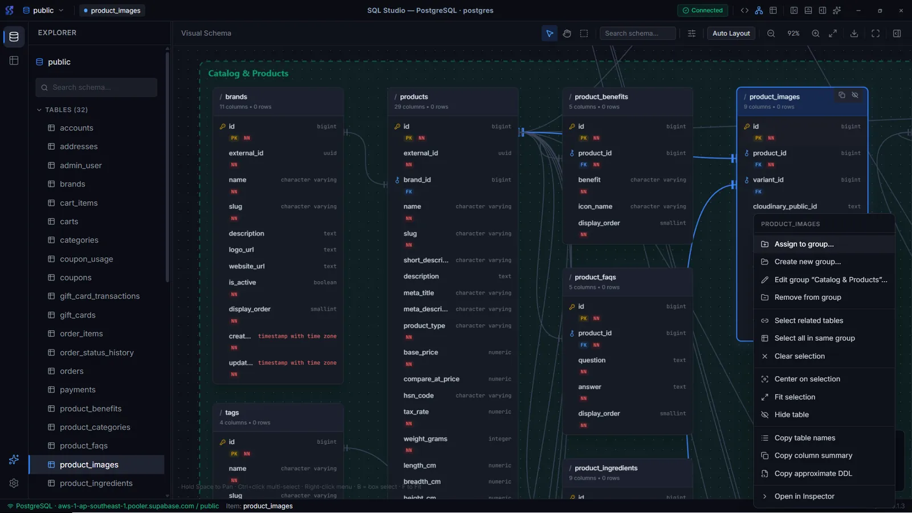Screen dimensions: 912x513
Task: Toggle the inspector panel in schema toolbar
Action: (897, 34)
